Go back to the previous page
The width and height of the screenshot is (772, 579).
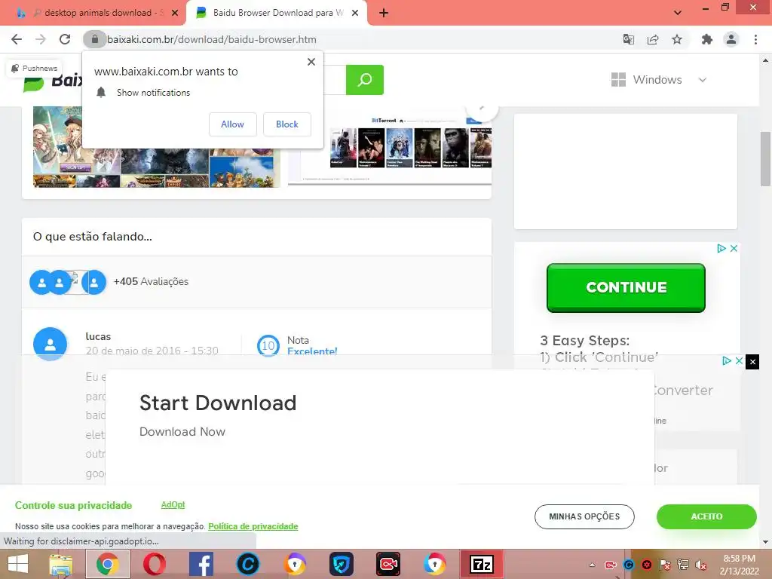point(17,39)
